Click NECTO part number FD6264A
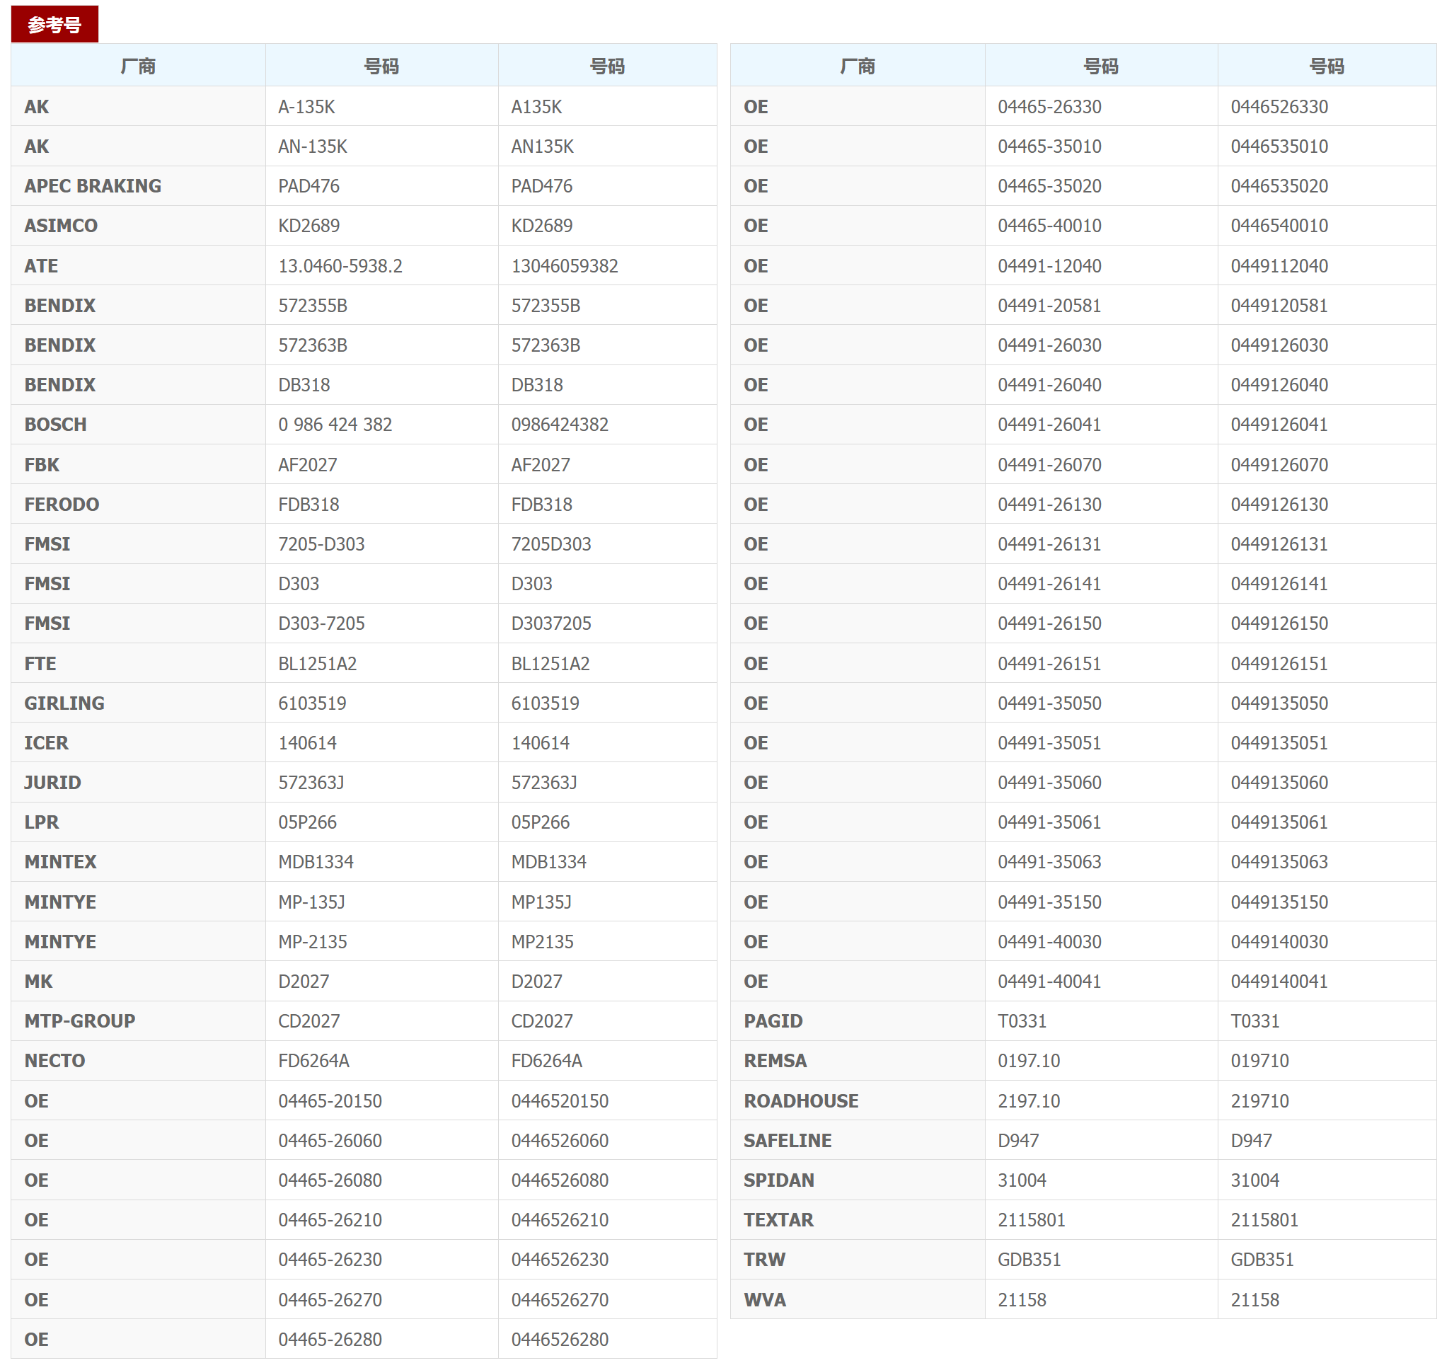This screenshot has height=1363, width=1442. coord(314,1061)
